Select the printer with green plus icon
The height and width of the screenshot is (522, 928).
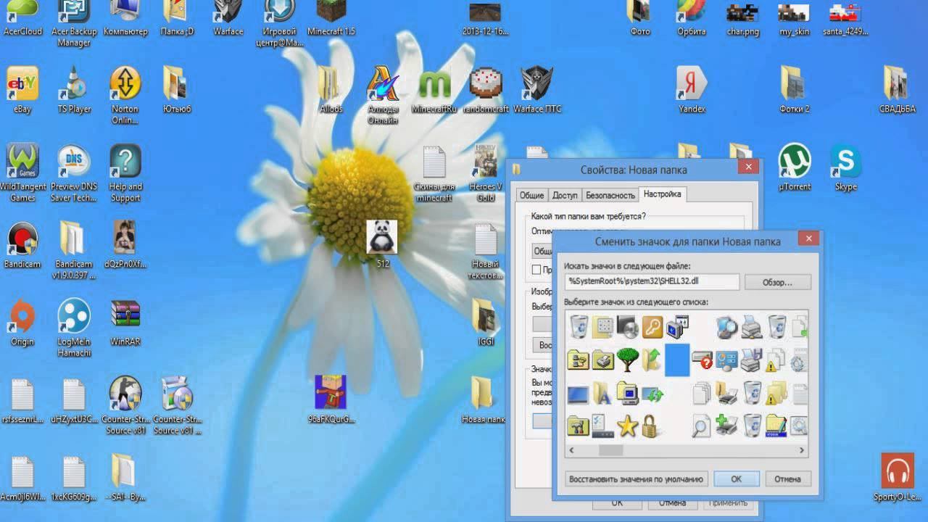(x=726, y=426)
